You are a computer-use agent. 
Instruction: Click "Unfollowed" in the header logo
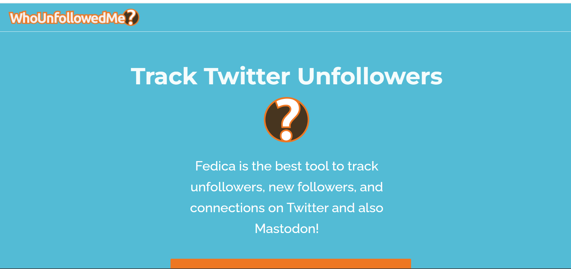pos(73,18)
